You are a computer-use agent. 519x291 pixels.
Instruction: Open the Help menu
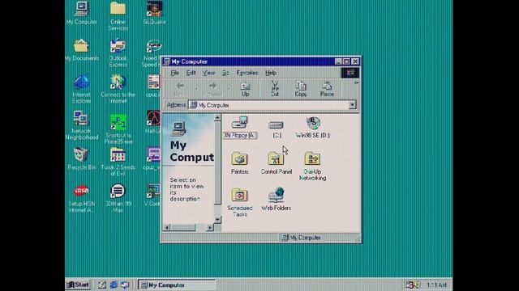click(270, 73)
